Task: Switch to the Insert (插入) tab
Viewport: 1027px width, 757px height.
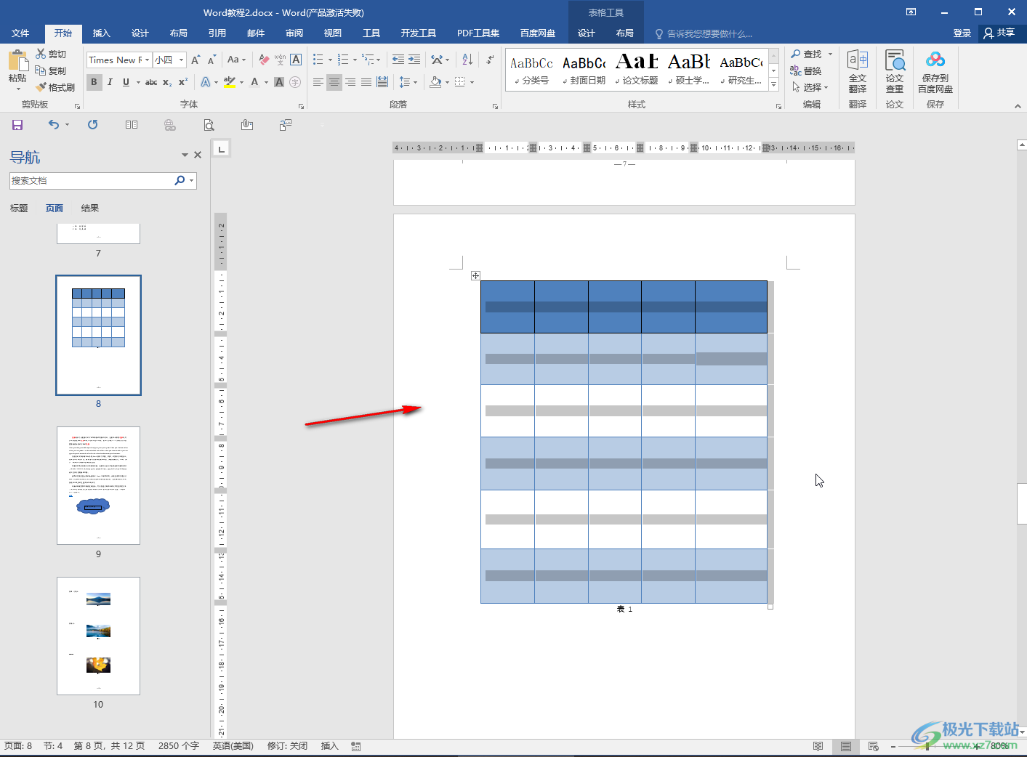Action: point(102,33)
